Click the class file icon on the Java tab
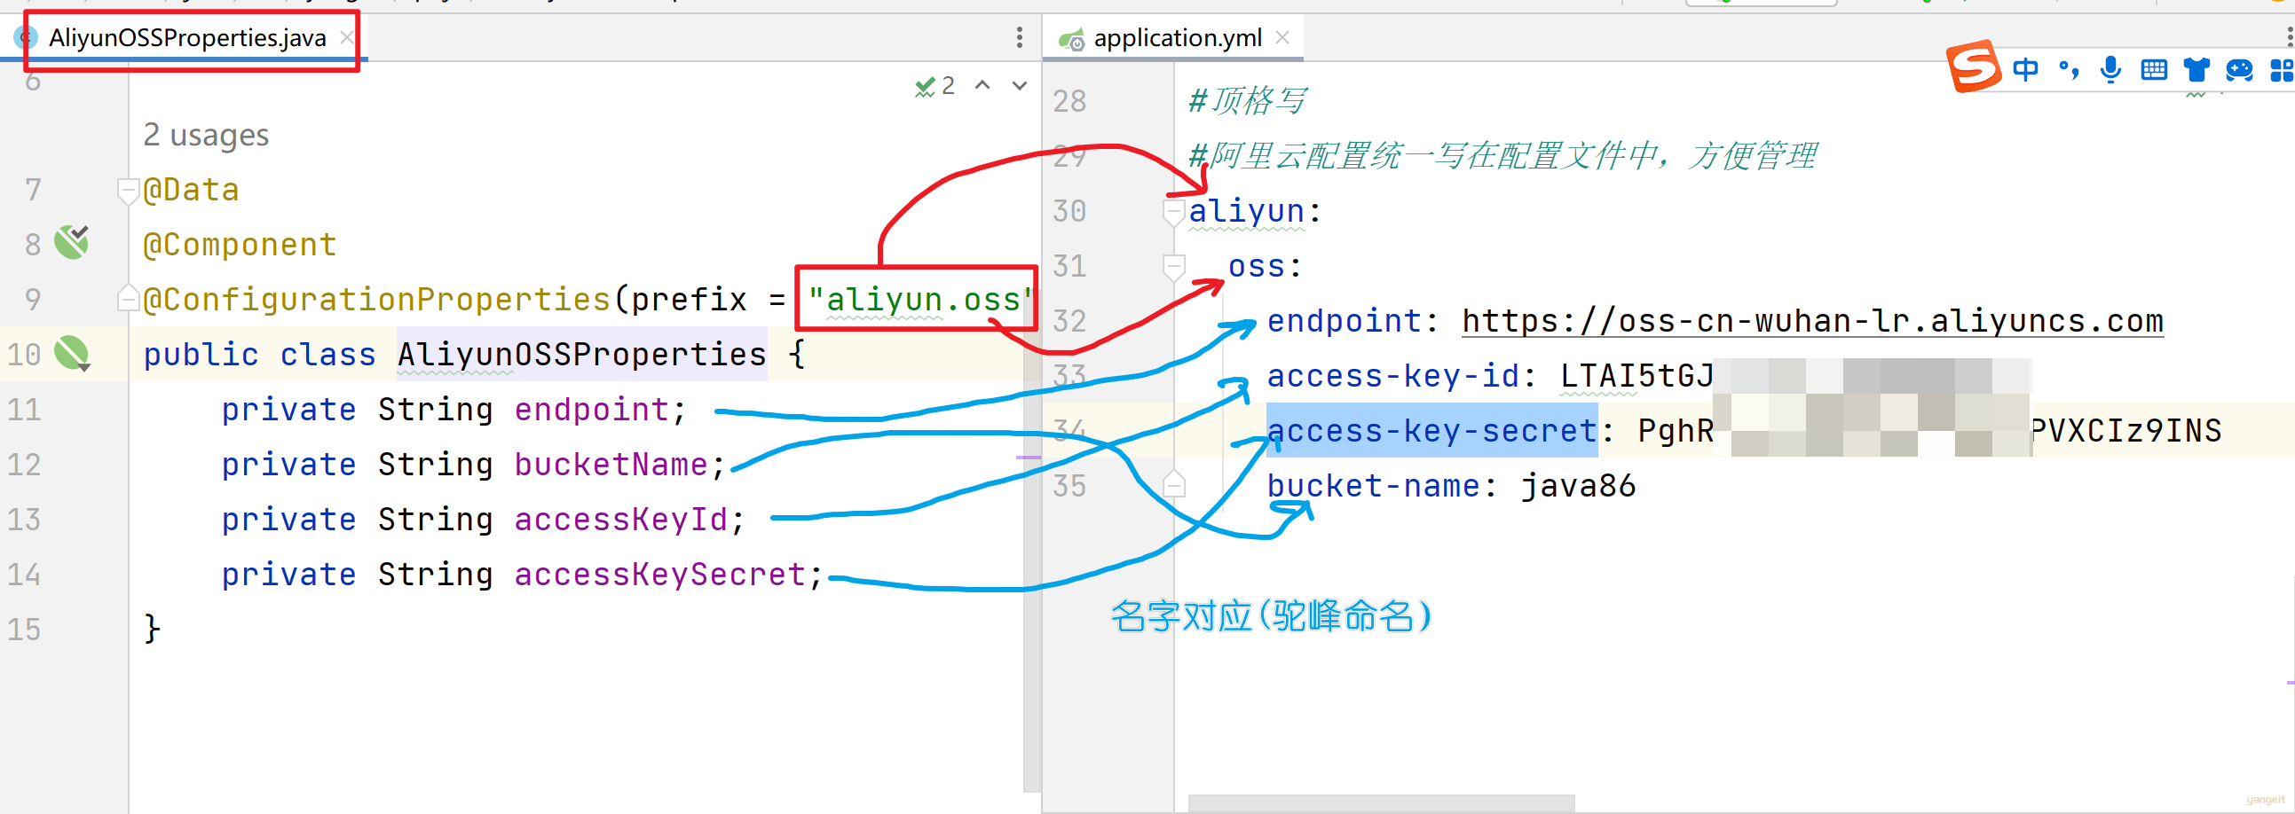The width and height of the screenshot is (2295, 814). [27, 37]
